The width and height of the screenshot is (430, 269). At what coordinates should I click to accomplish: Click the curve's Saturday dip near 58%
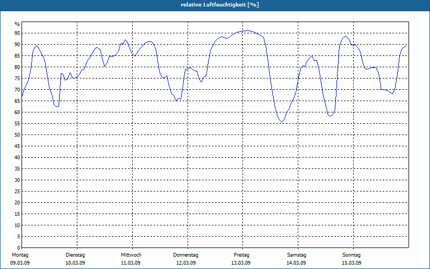point(331,116)
